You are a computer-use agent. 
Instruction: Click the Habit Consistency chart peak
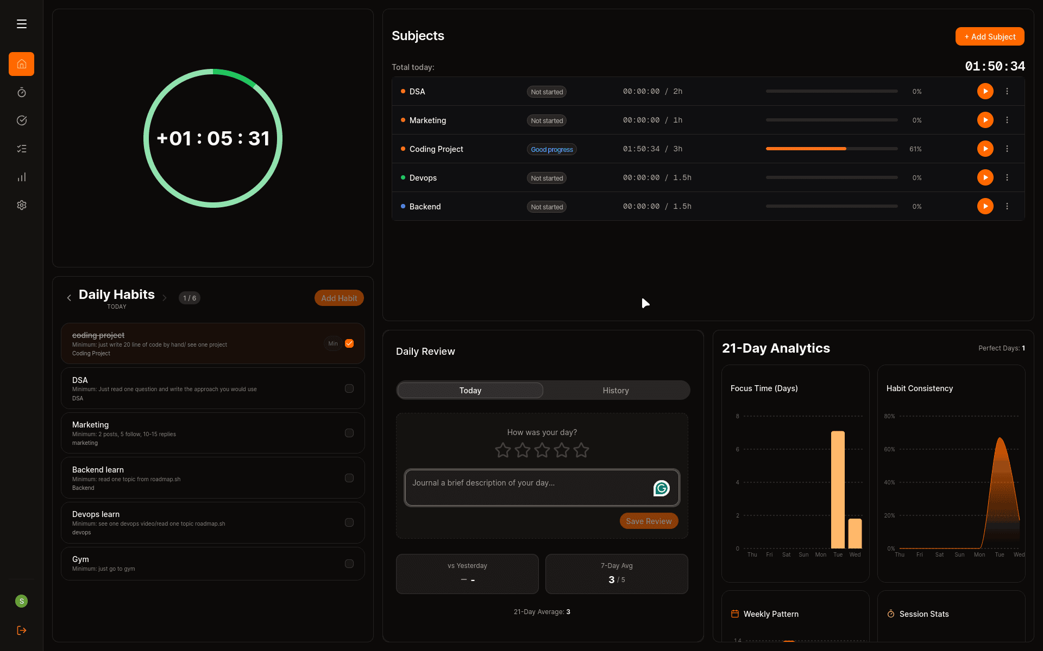[1000, 438]
